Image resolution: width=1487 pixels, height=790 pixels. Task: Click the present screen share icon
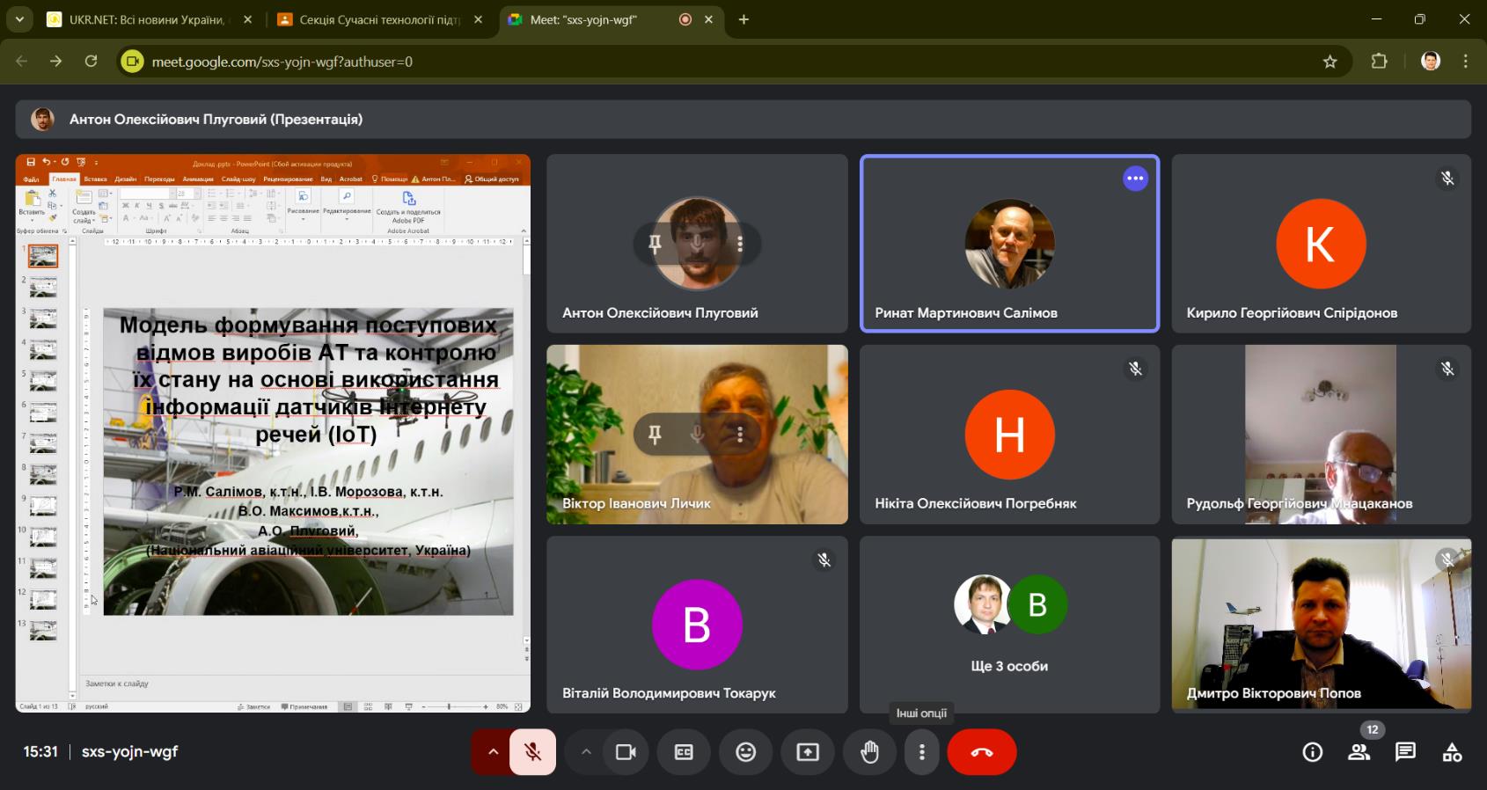(807, 752)
